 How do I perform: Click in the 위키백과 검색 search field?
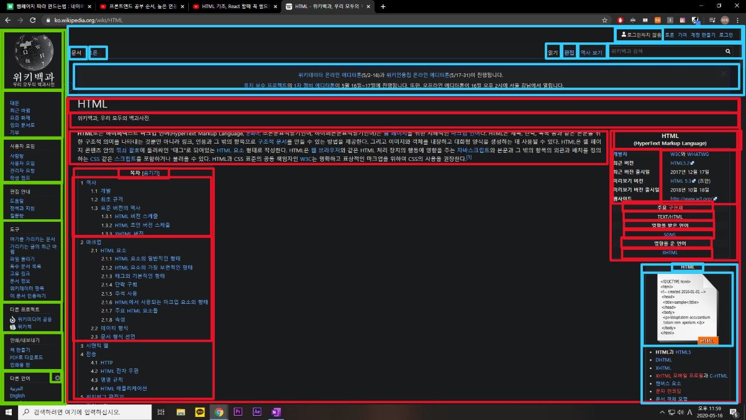(665, 52)
